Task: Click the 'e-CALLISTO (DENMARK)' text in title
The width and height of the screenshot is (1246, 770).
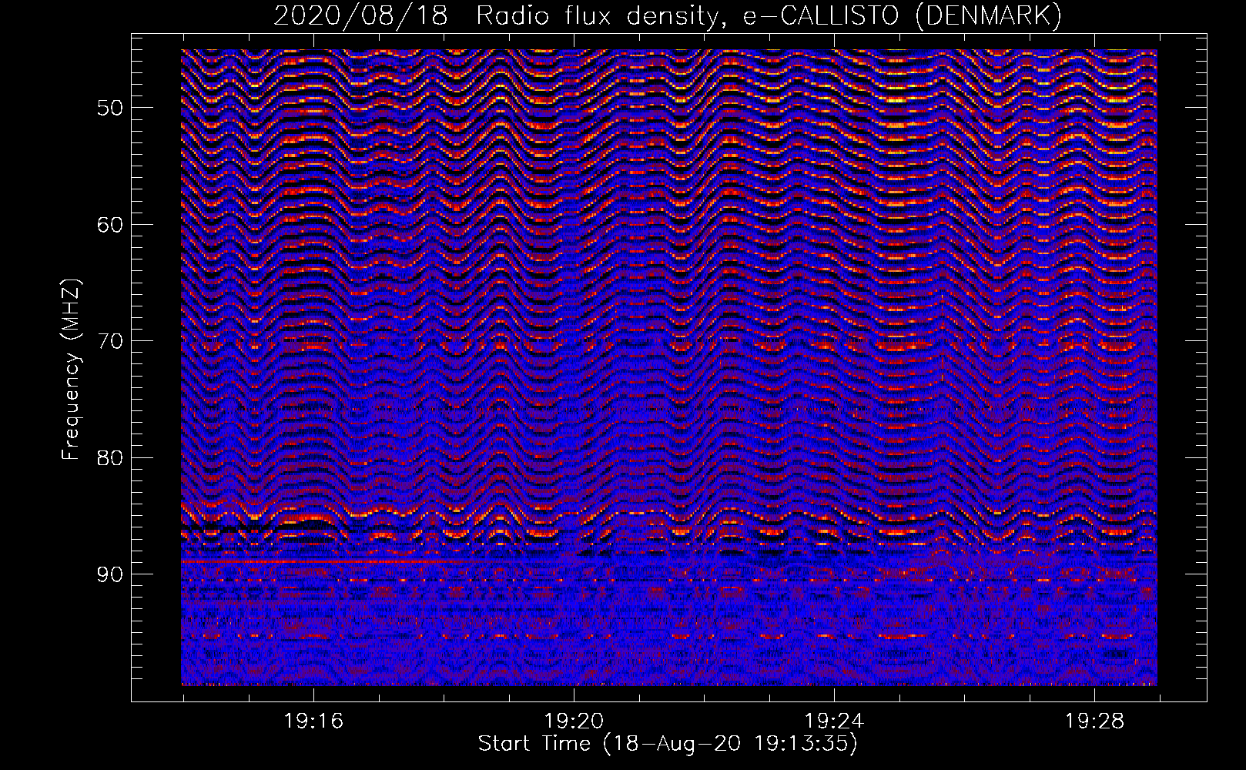Action: click(902, 15)
